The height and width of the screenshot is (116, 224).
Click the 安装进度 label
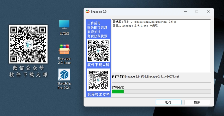pyautogui.click(x=118, y=87)
